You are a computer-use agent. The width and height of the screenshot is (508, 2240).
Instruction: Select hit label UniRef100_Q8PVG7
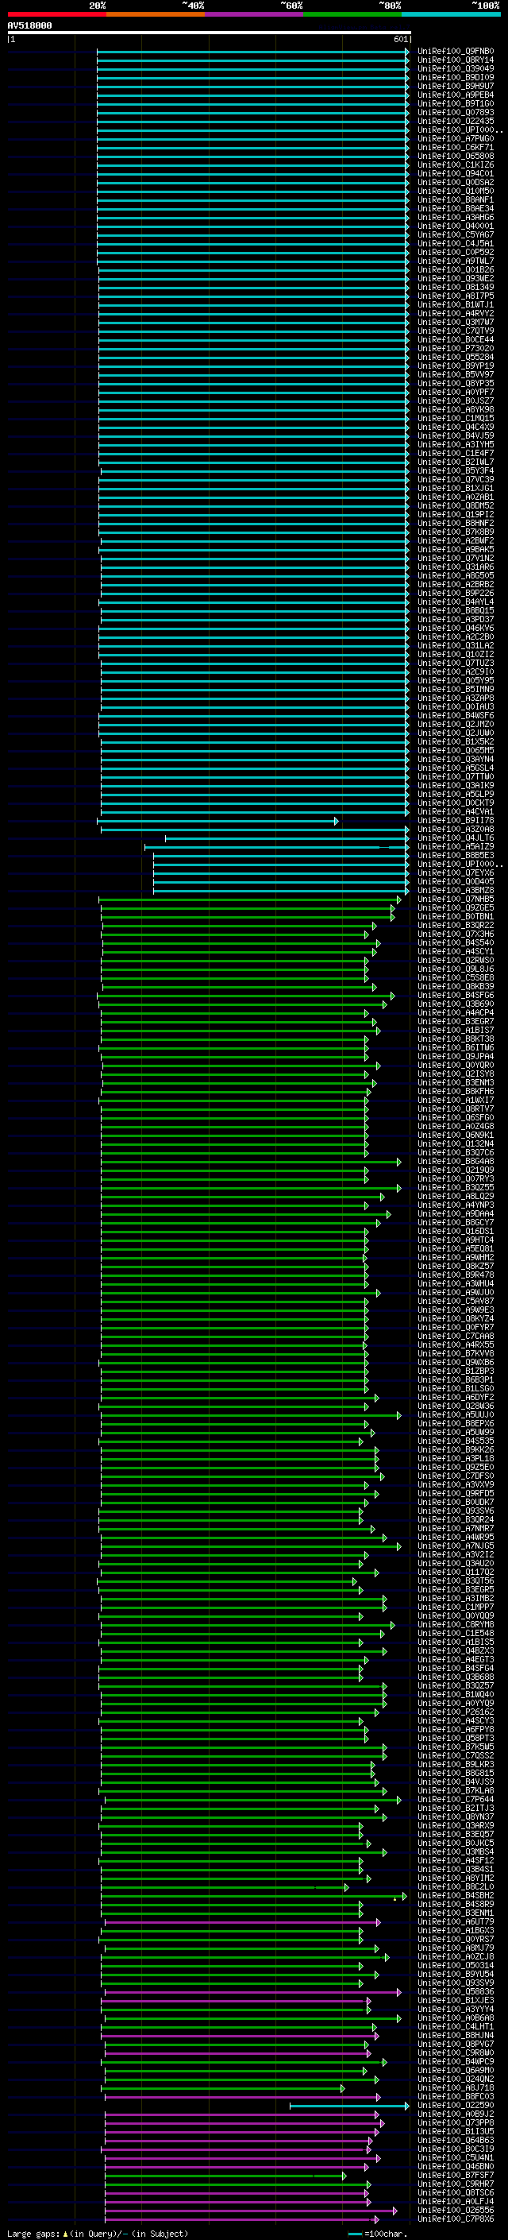(x=456, y=2044)
